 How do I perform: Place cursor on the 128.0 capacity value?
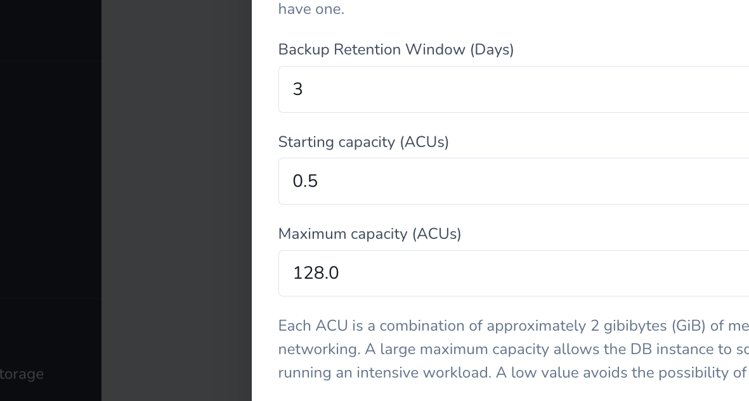[316, 273]
